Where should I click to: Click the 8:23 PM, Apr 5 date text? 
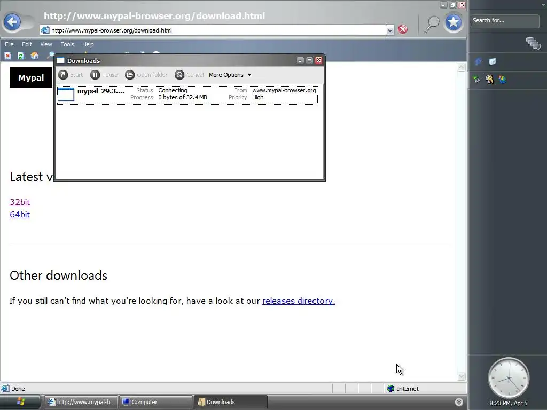click(x=509, y=403)
